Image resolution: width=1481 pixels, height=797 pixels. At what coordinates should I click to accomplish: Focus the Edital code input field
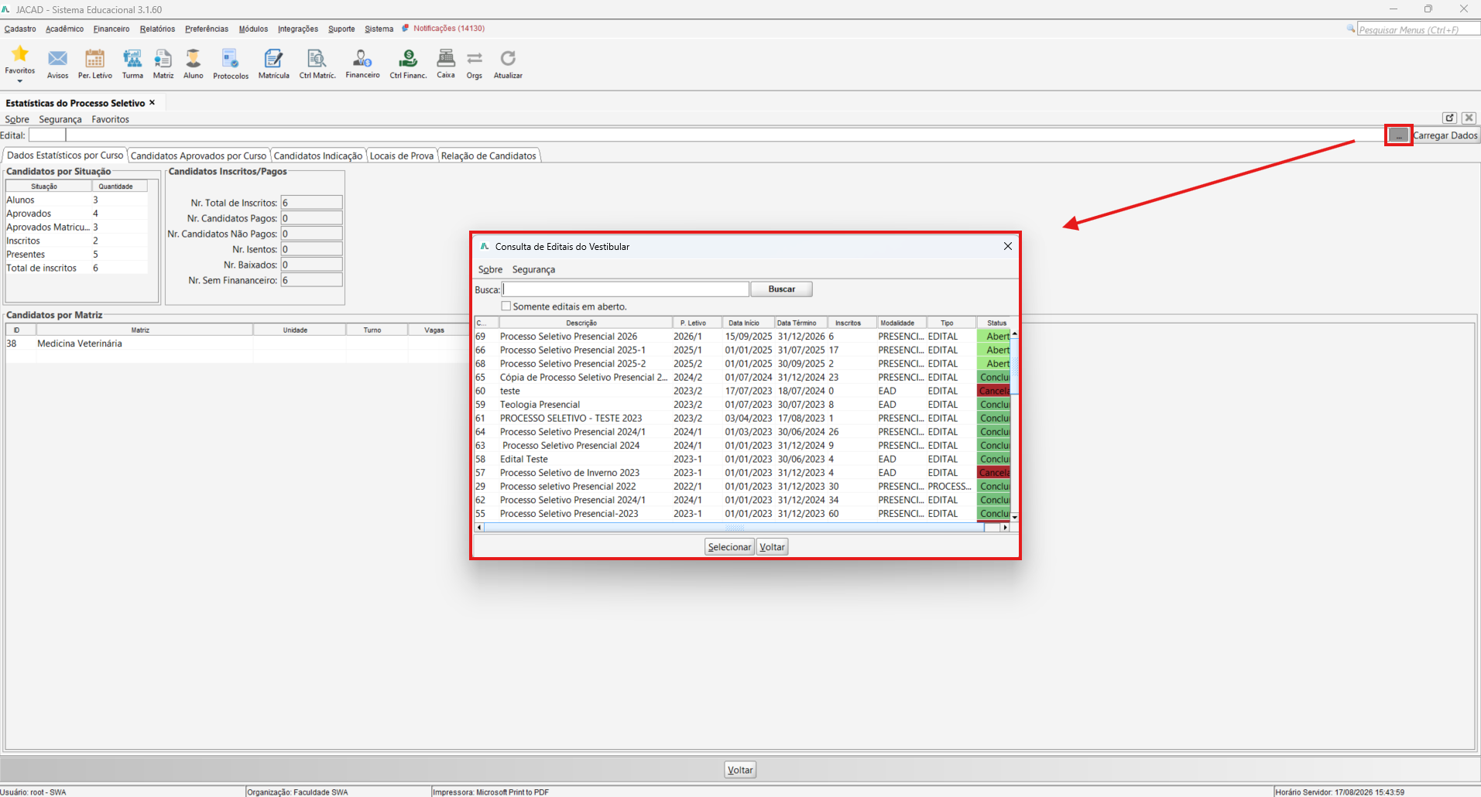coord(46,135)
